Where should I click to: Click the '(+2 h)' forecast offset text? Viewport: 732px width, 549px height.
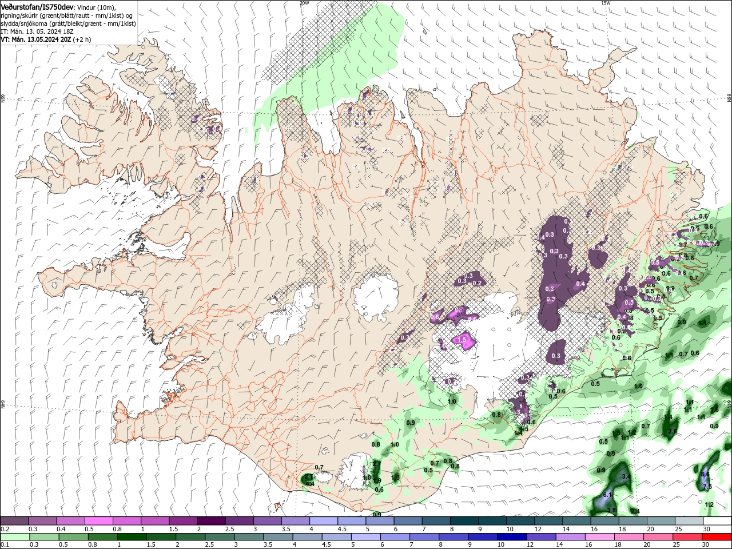[82, 39]
